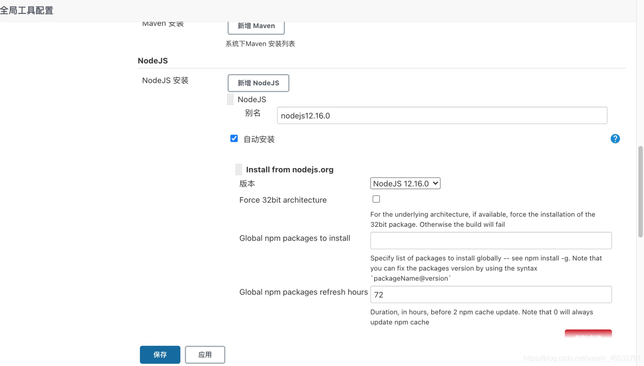
Task: Click the 'Global npm packages refresh hours' label
Action: [x=303, y=292]
